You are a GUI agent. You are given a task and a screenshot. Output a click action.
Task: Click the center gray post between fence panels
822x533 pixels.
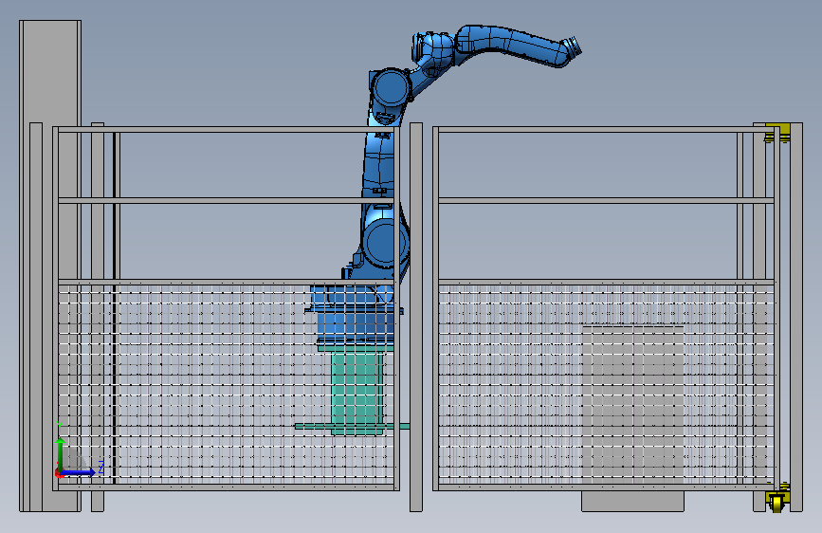pyautogui.click(x=416, y=317)
